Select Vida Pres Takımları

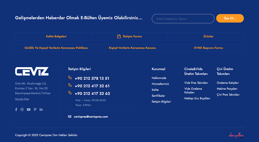tap(196, 83)
